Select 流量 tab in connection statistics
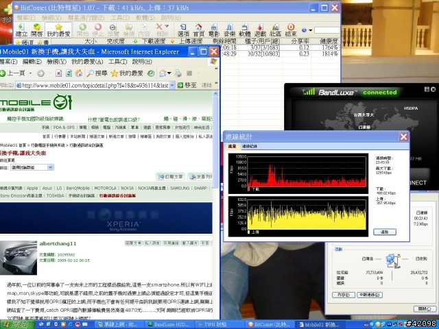439x329 pixels. (232, 146)
